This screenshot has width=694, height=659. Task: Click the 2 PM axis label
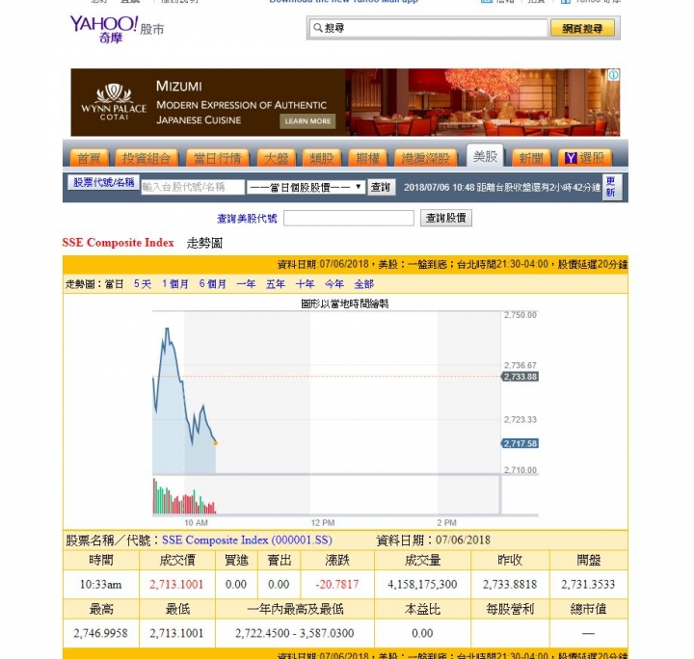coord(446,523)
